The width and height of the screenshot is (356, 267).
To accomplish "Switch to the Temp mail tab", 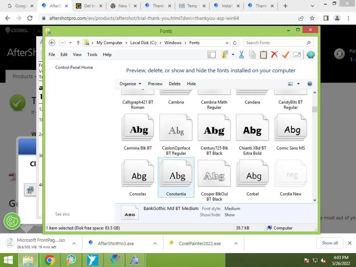I will tap(192, 6).
